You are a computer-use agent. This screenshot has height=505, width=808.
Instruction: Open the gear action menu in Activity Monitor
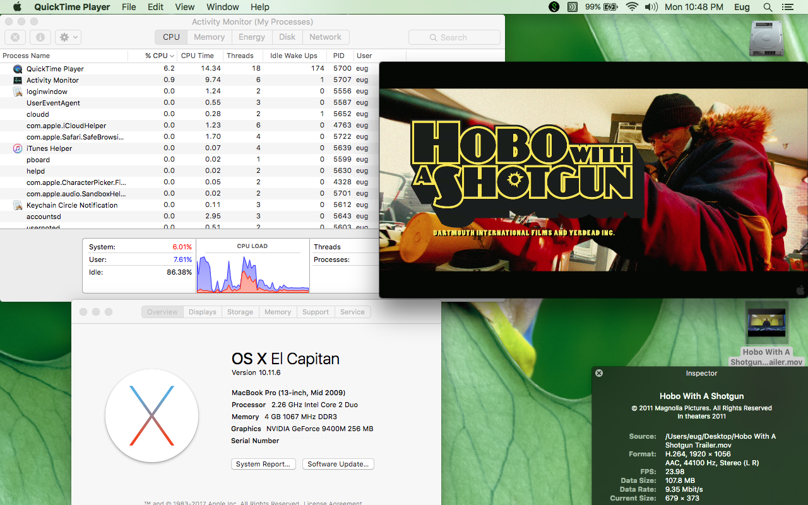pyautogui.click(x=68, y=37)
